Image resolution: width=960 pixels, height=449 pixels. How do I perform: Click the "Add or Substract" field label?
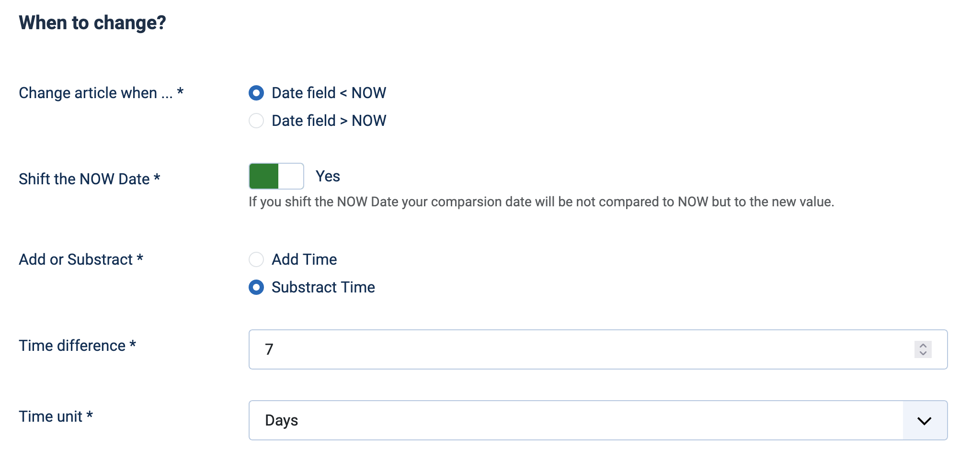(x=76, y=259)
